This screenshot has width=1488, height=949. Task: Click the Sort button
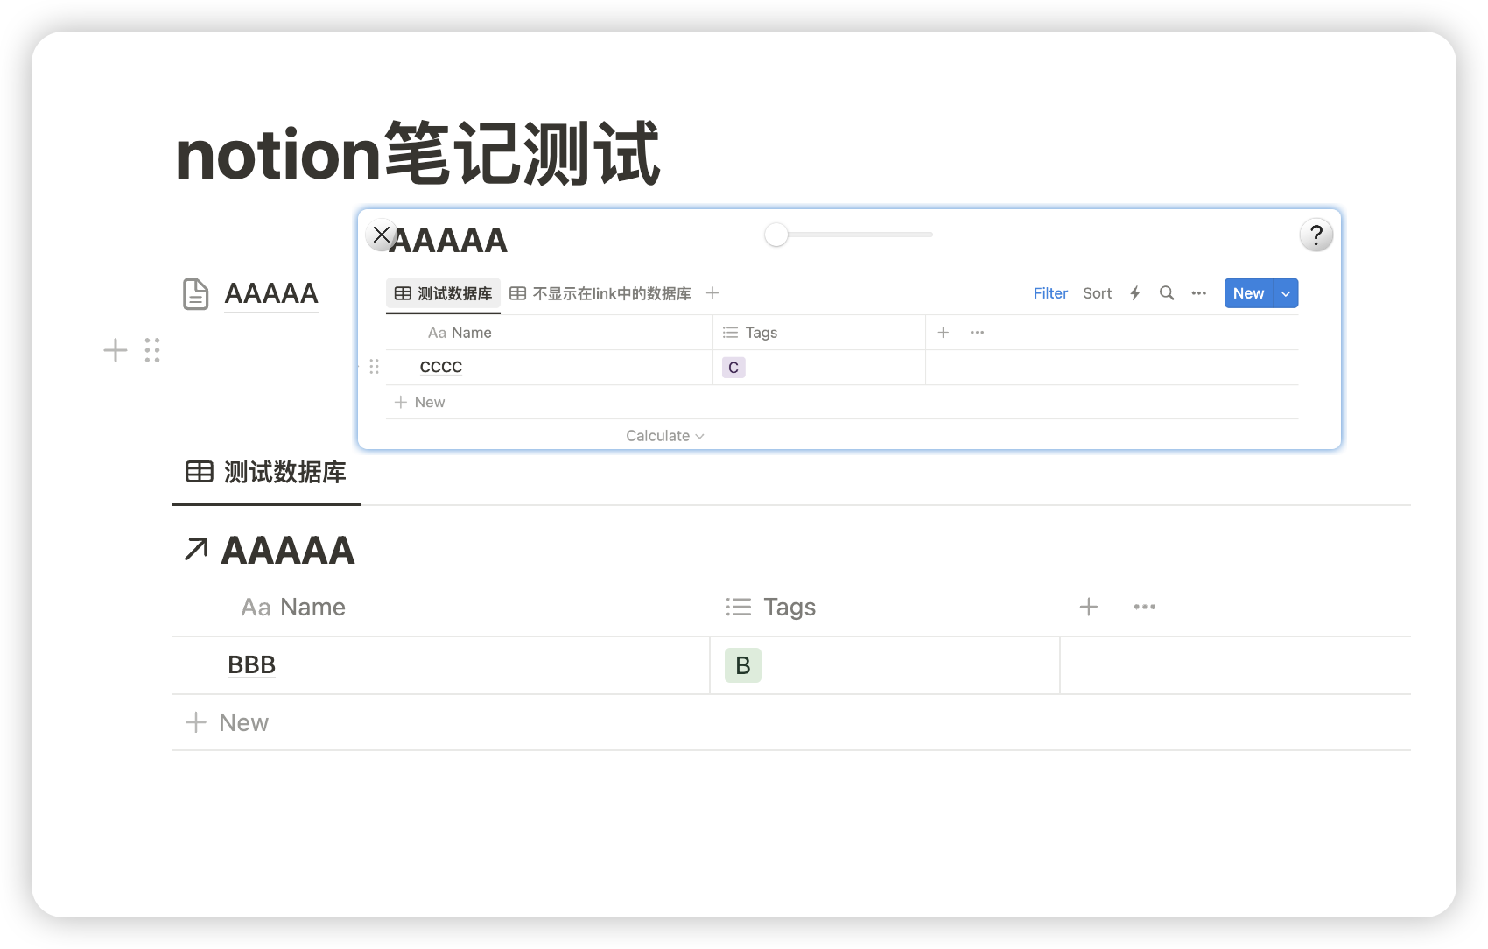click(x=1097, y=293)
